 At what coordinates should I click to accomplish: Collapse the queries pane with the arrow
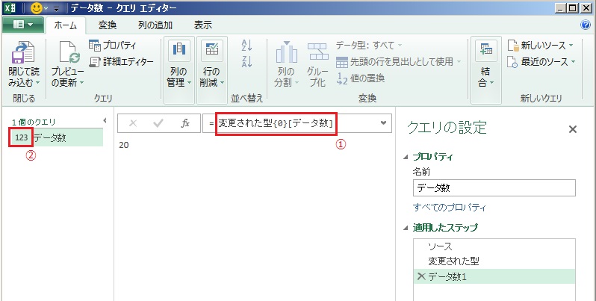point(105,121)
